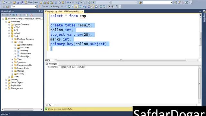Open the Test database dropdown
The width and height of the screenshot is (206, 116).
(35, 6)
